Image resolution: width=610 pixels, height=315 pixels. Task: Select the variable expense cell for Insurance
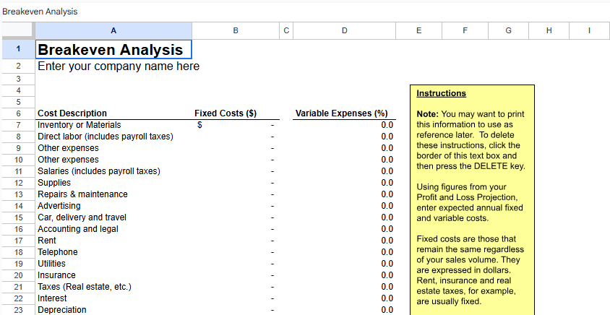click(344, 275)
